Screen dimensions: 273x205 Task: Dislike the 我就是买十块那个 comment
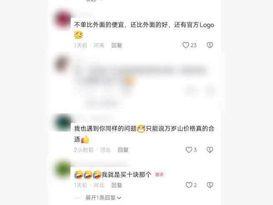[210, 185]
